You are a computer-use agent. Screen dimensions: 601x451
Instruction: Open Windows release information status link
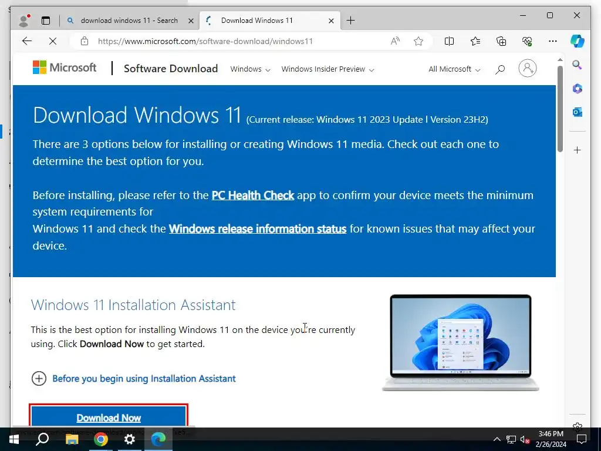pyautogui.click(x=258, y=229)
